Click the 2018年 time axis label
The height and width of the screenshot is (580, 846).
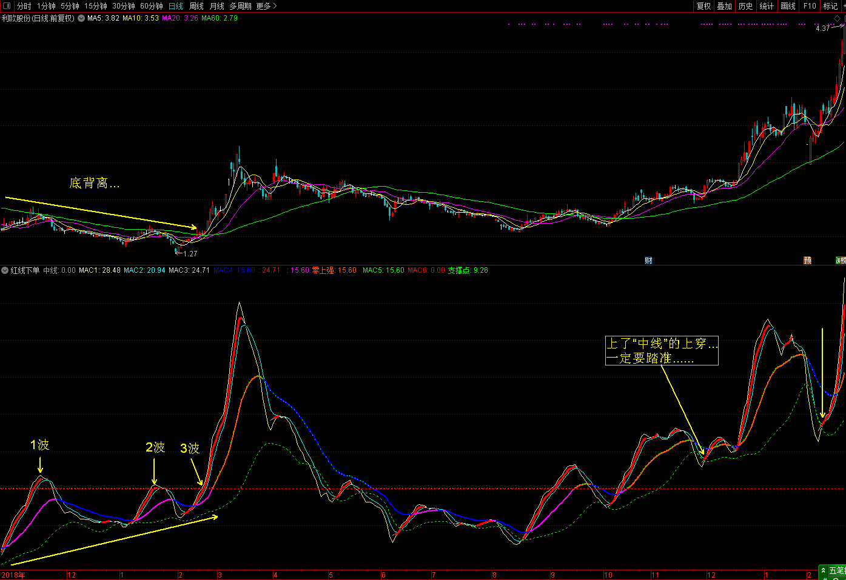click(13, 575)
